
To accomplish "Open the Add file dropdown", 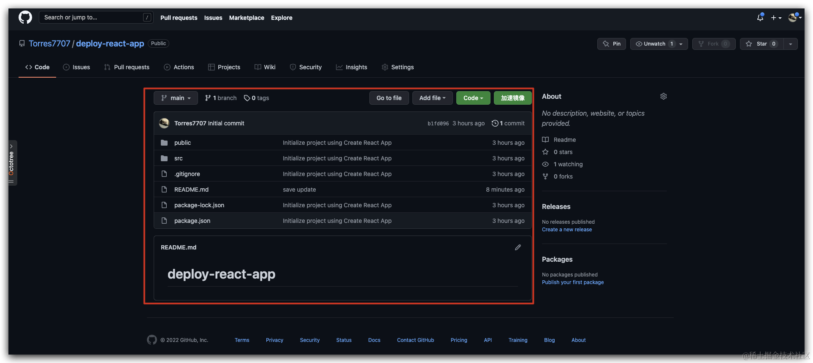I will click(432, 98).
